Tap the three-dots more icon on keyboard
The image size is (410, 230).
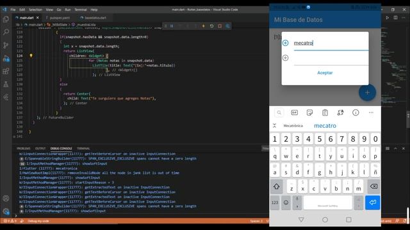coord(371,112)
